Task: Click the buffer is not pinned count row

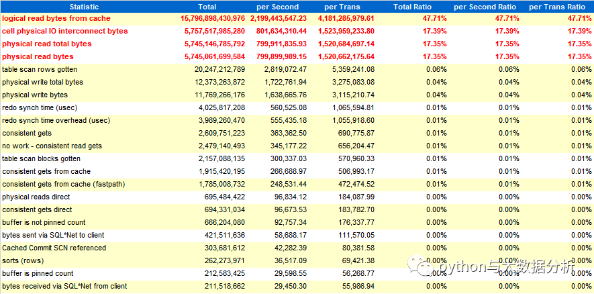Action: point(44,223)
